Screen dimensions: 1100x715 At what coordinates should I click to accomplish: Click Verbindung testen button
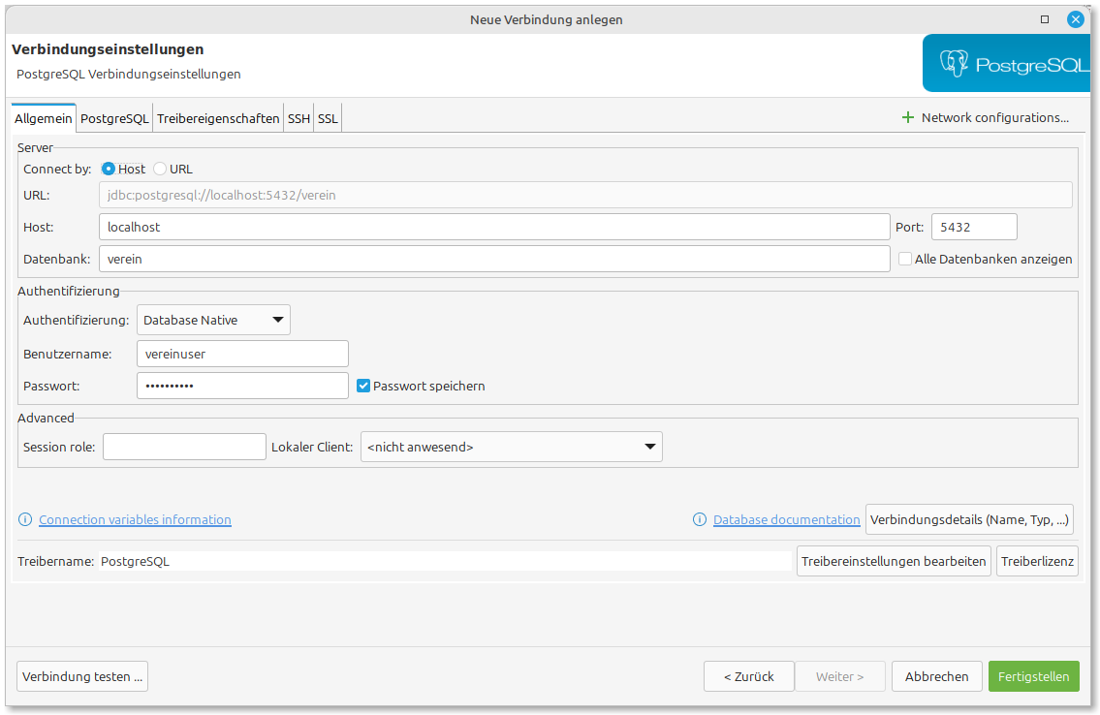pos(82,676)
